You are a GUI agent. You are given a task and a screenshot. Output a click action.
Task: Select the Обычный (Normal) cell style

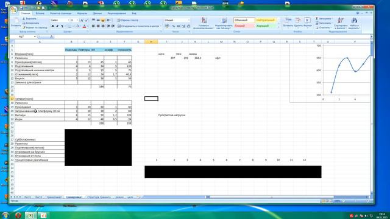coord(244,20)
